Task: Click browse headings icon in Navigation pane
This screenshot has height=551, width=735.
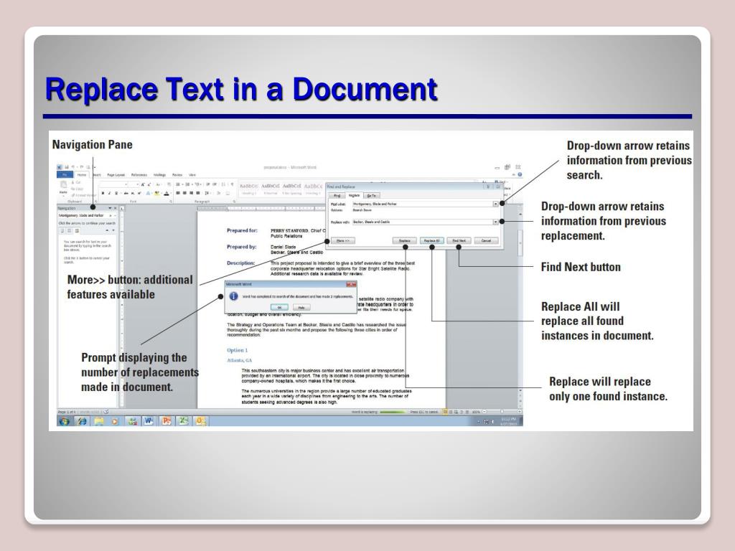Action: [x=62, y=230]
